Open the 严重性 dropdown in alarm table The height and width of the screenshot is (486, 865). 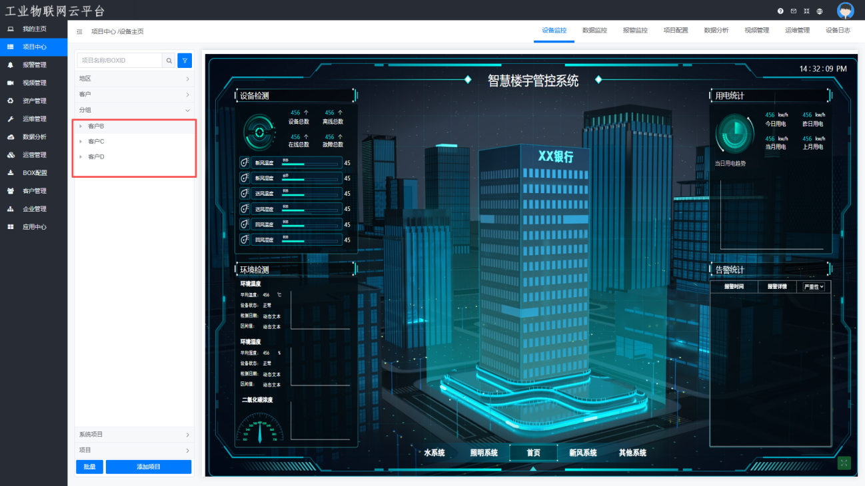click(x=814, y=287)
